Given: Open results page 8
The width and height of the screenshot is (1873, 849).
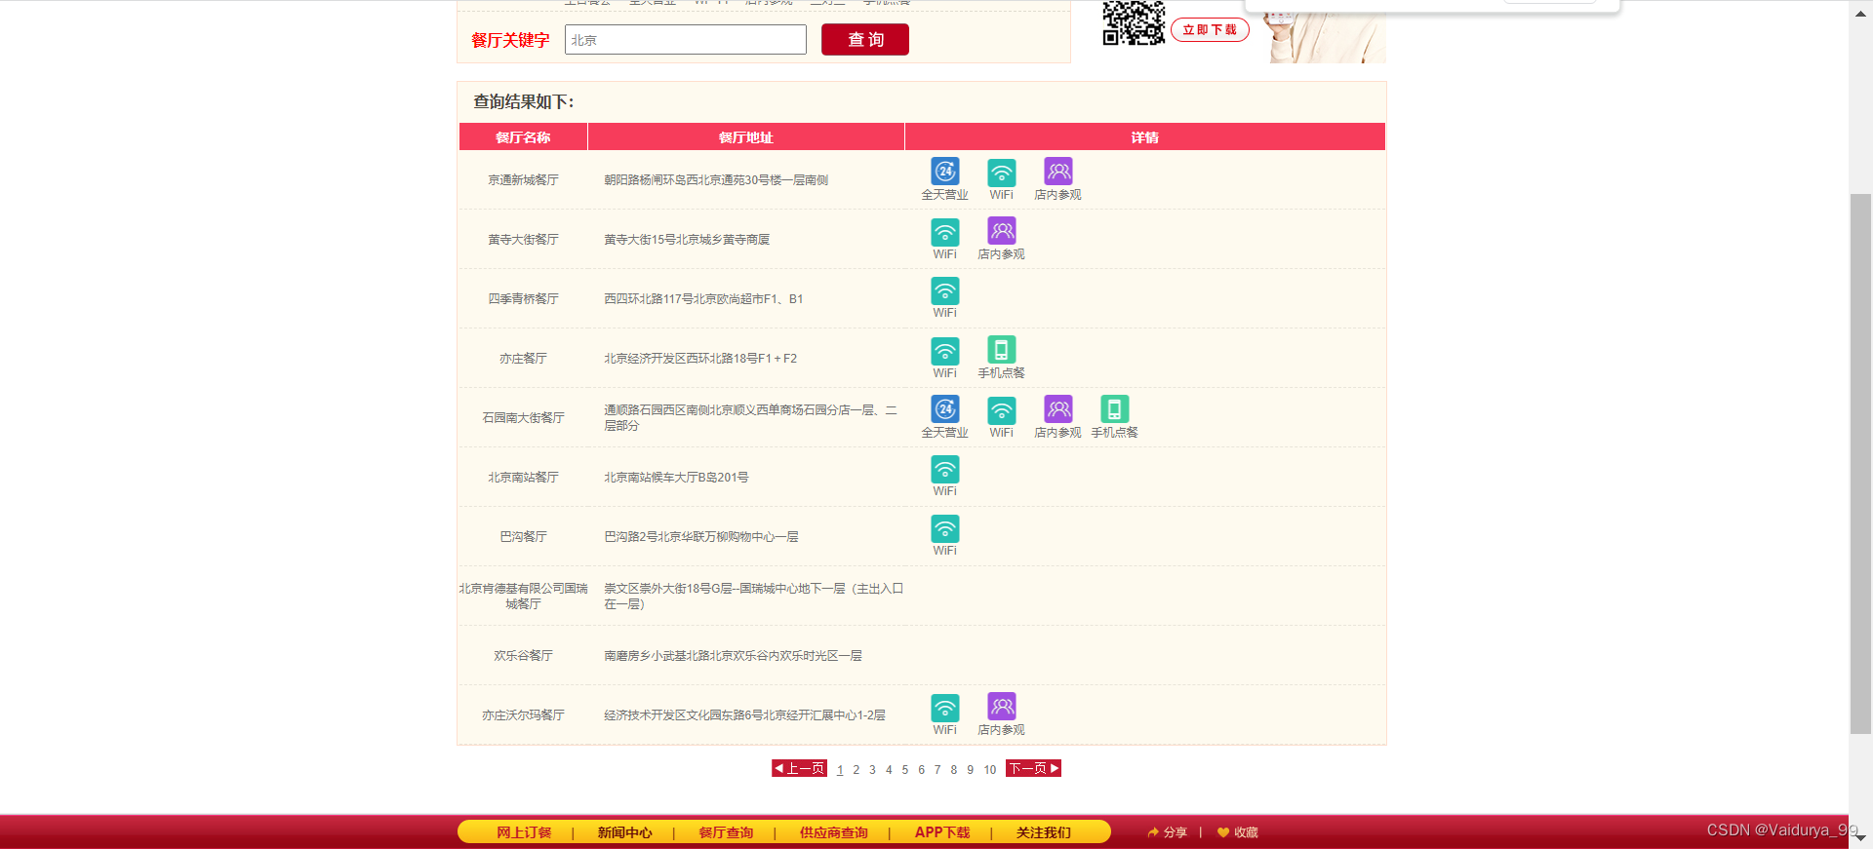Looking at the screenshot, I should coord(954,770).
